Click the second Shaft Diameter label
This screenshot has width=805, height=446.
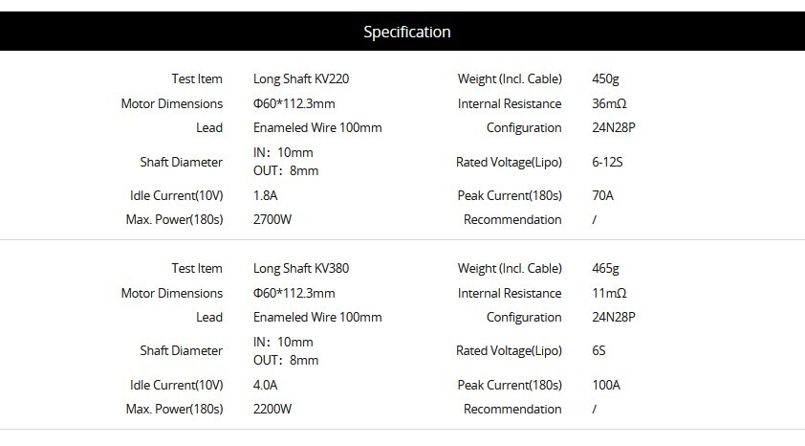tap(182, 351)
